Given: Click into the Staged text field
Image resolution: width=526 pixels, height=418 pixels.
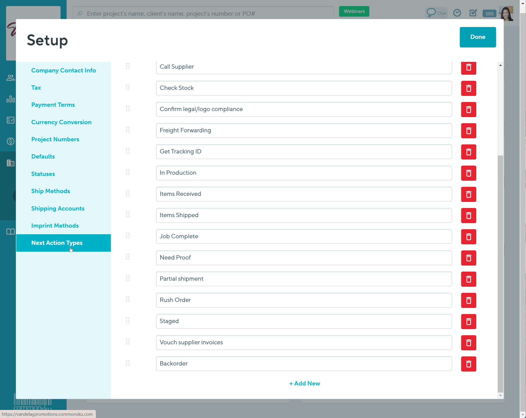Looking at the screenshot, I should 304,321.
